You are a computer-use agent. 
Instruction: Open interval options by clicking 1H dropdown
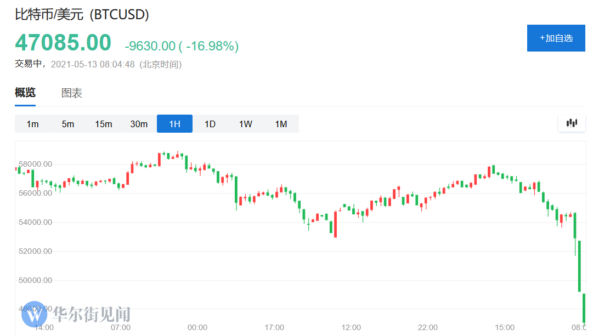pos(174,124)
